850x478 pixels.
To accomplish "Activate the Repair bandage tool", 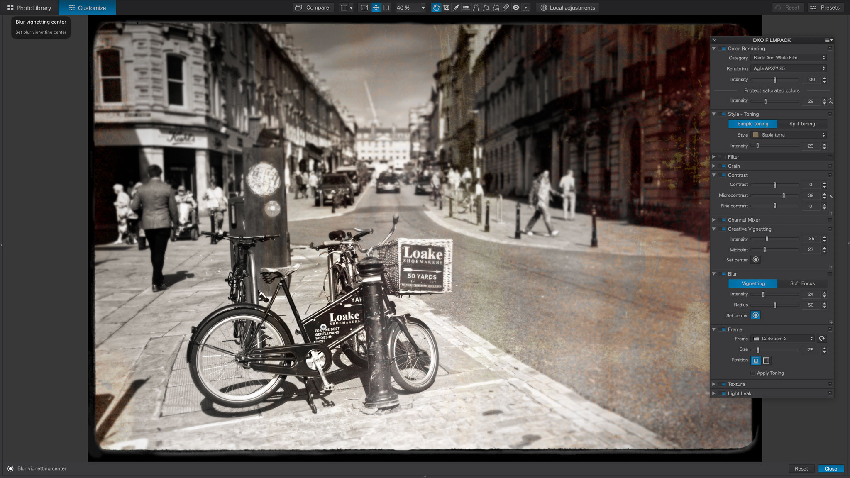I will tap(506, 7).
